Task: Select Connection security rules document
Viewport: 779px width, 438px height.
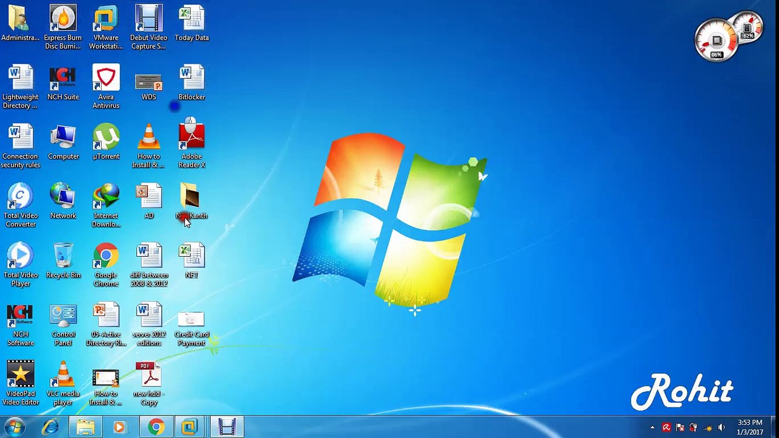Action: [20, 147]
